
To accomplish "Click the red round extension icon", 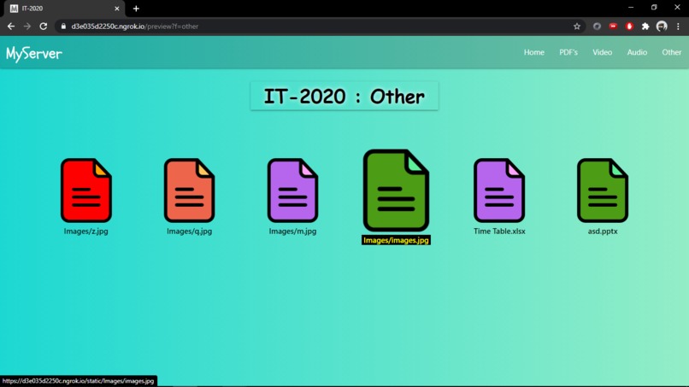I will point(629,26).
